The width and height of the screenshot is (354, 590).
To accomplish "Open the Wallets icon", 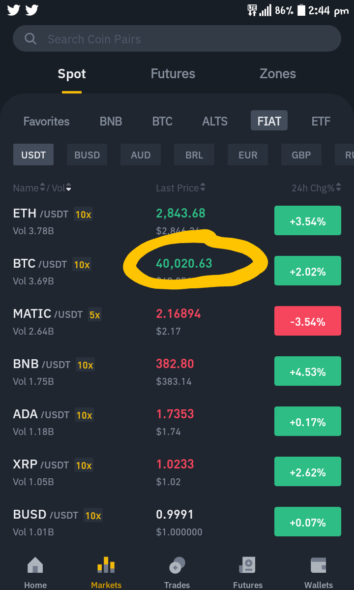I will click(x=318, y=565).
